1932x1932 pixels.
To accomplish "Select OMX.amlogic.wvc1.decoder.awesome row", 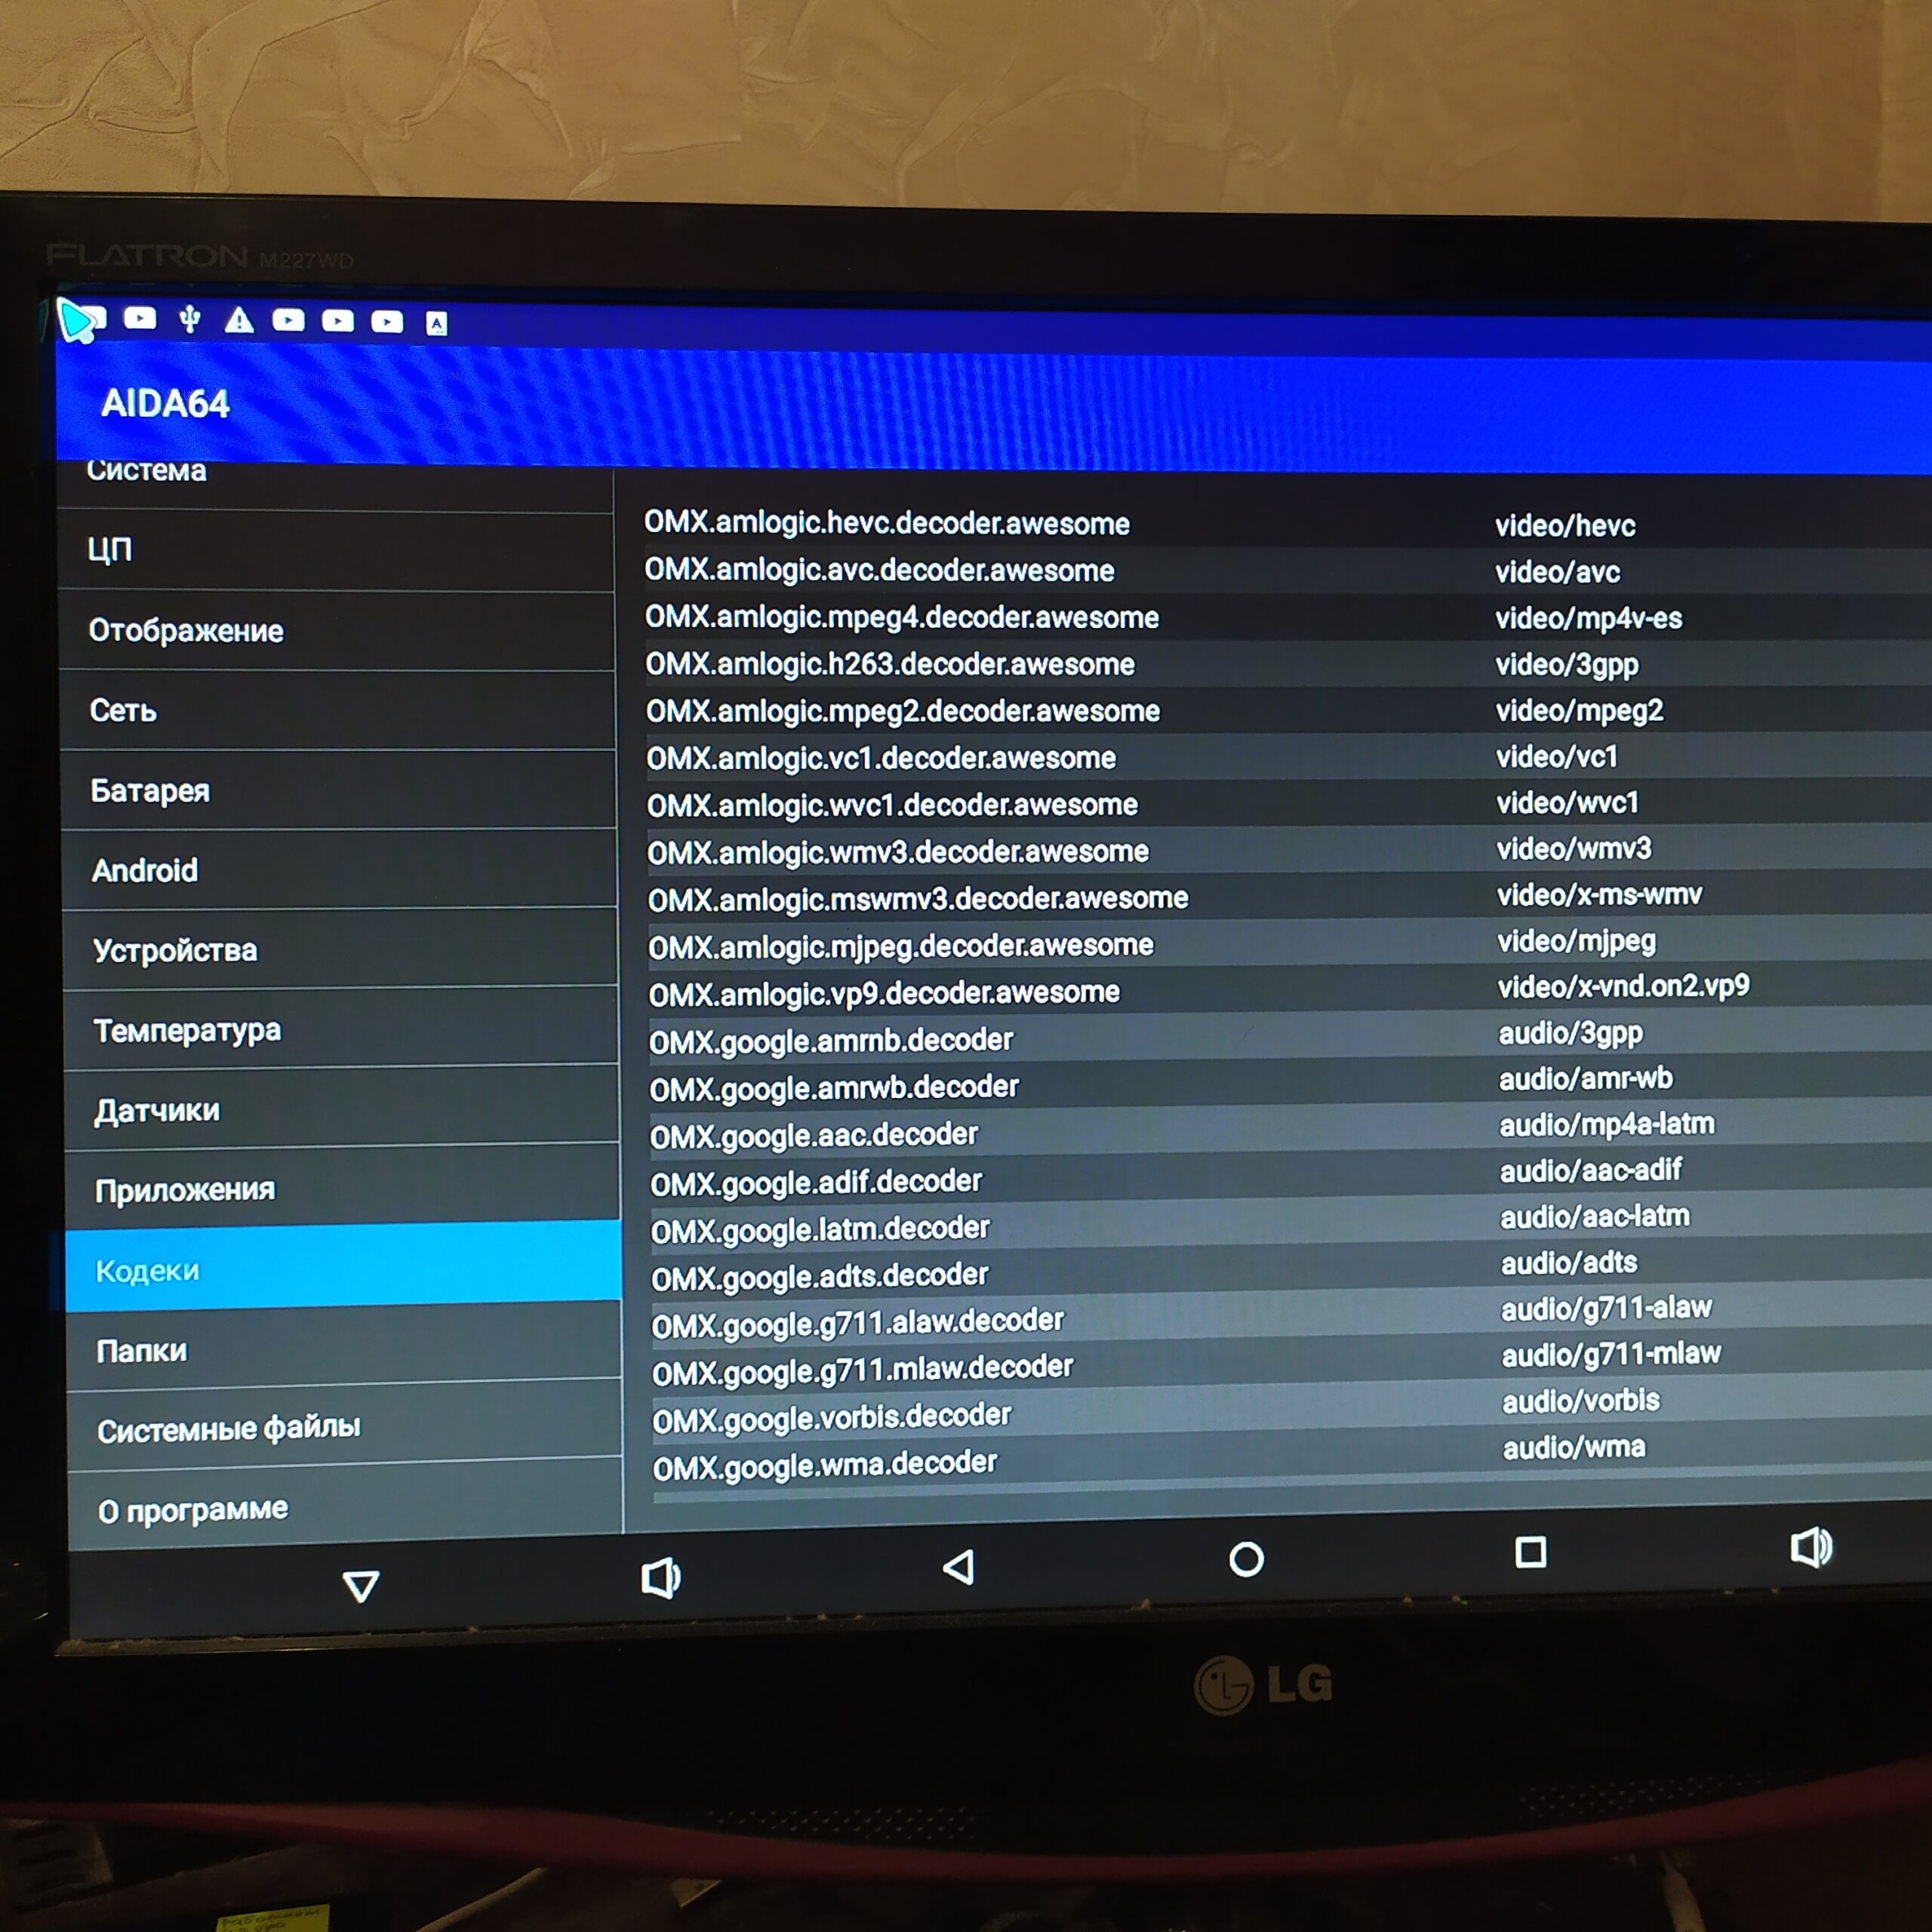I will (x=1289, y=804).
